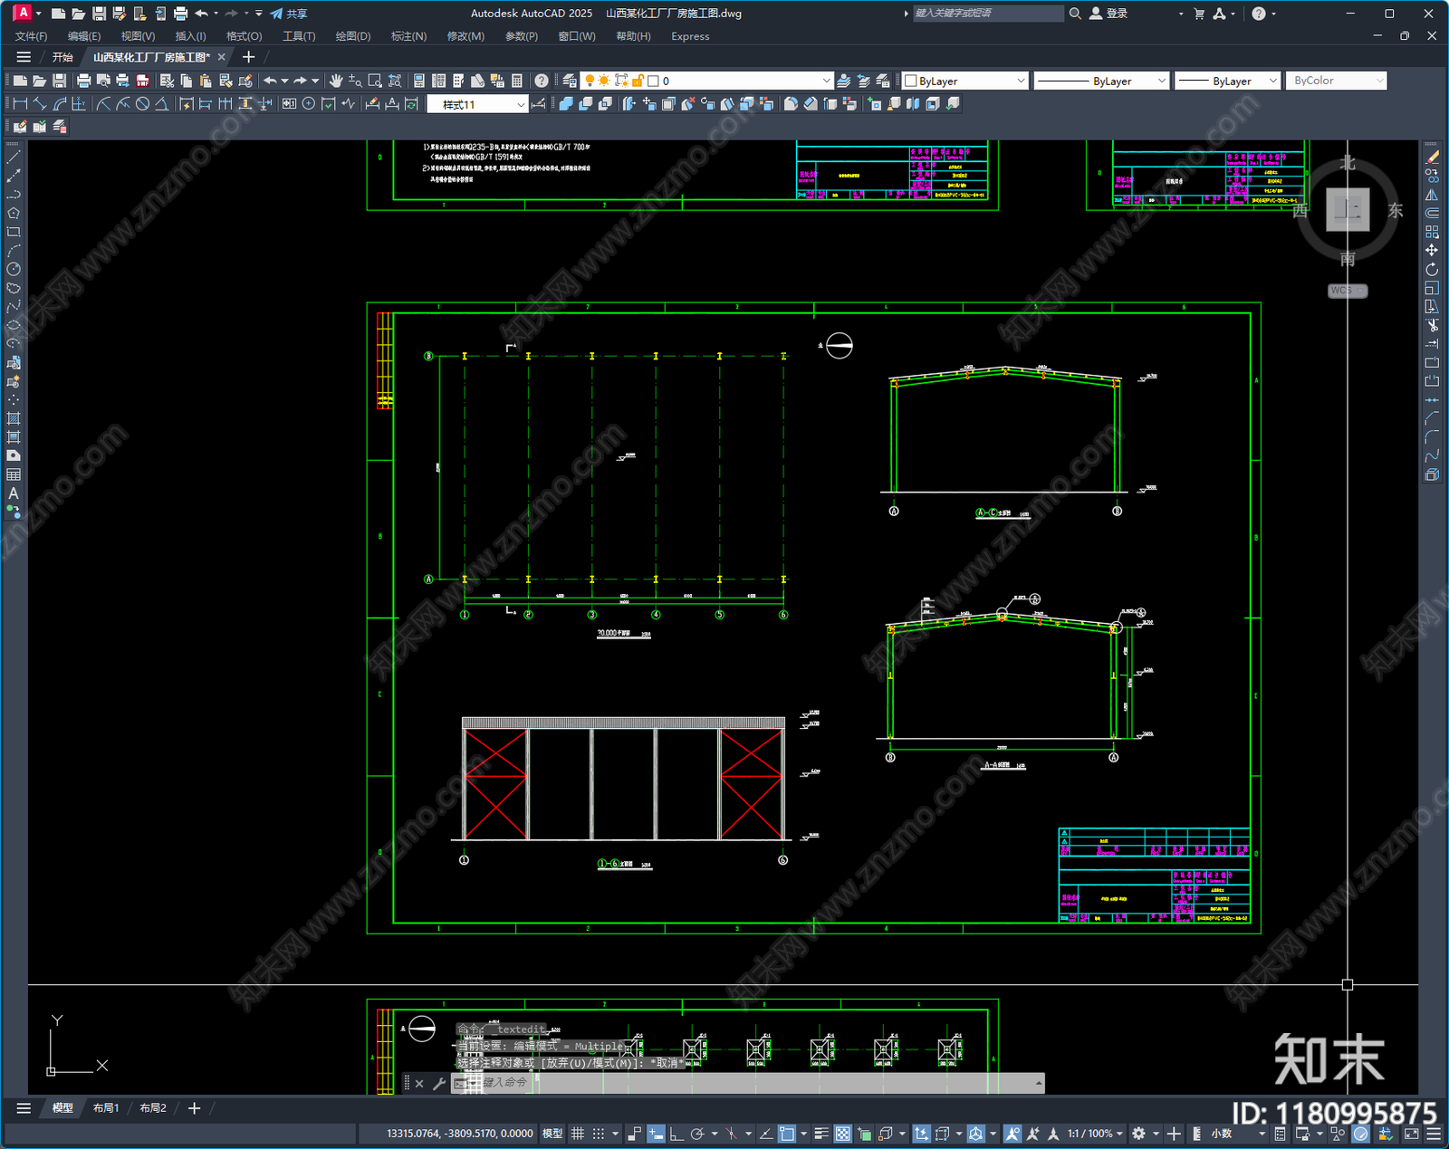Click the Quick Access plot printer icon

[x=180, y=14]
